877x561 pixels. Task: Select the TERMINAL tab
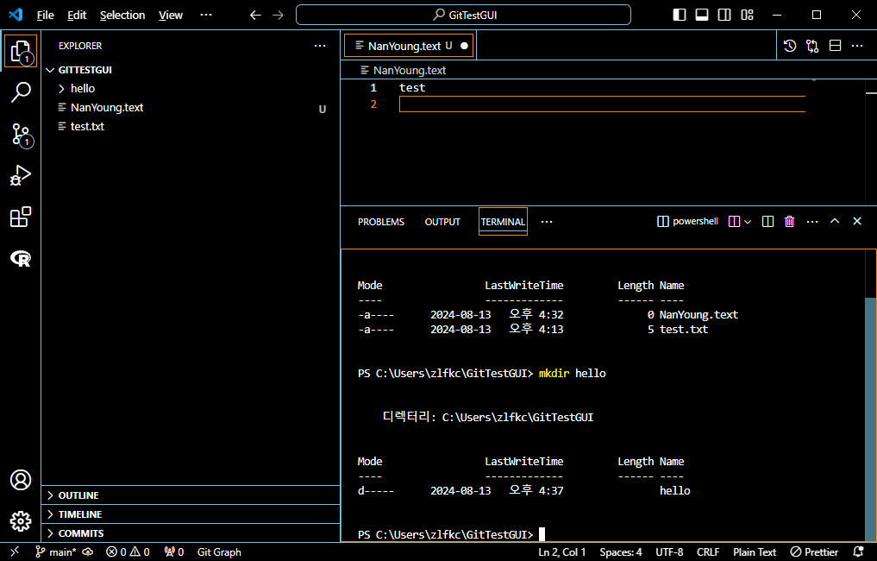coord(503,222)
